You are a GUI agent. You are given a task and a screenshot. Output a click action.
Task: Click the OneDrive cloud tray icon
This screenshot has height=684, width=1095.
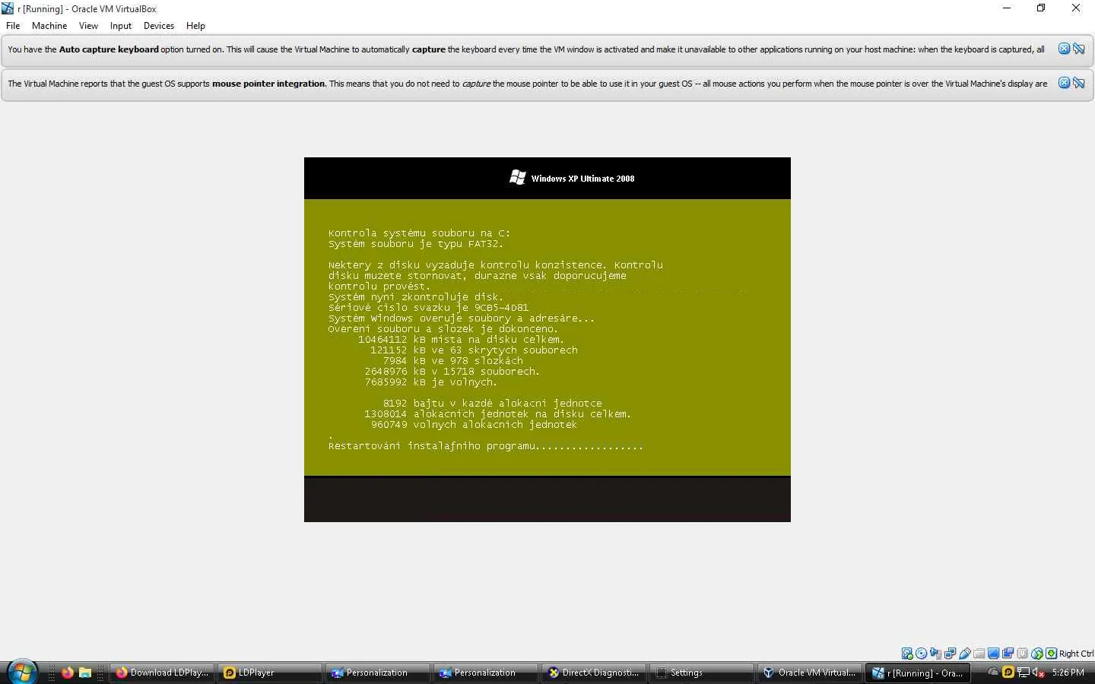pyautogui.click(x=993, y=672)
